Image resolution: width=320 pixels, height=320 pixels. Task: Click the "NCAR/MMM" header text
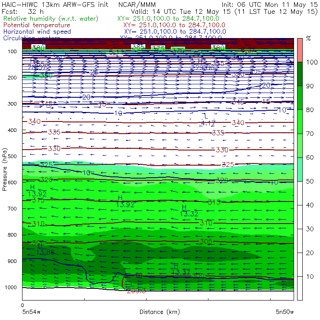[137, 4]
